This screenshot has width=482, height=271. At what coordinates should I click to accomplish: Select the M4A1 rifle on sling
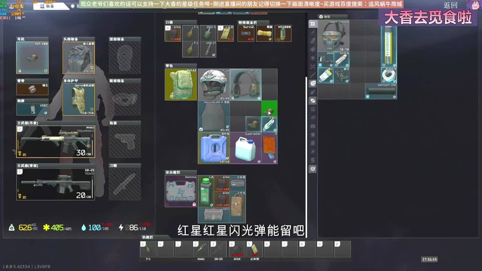56,142
